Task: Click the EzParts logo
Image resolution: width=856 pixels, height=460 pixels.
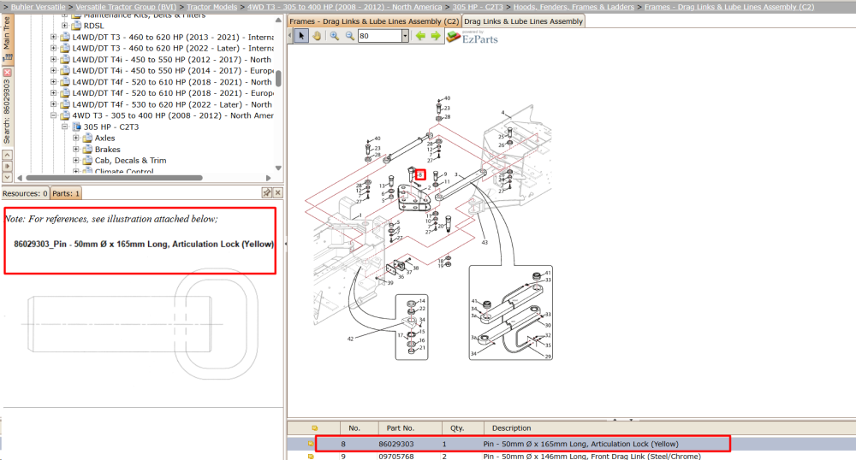Action: 473,37
